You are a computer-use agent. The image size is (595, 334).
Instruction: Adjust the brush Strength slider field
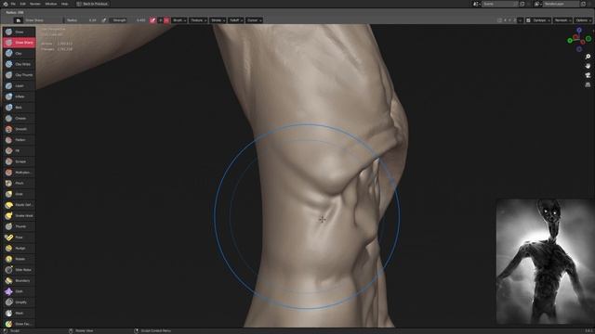(x=128, y=20)
